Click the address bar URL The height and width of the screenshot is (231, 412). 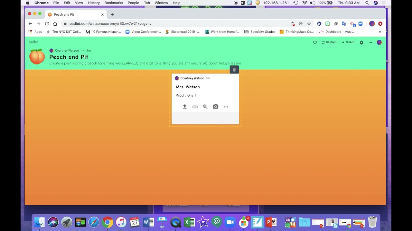point(110,23)
